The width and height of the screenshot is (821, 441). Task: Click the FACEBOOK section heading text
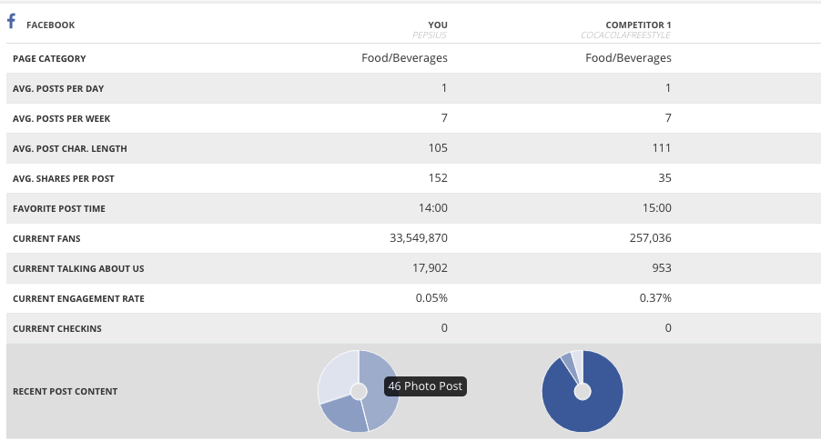[x=51, y=25]
